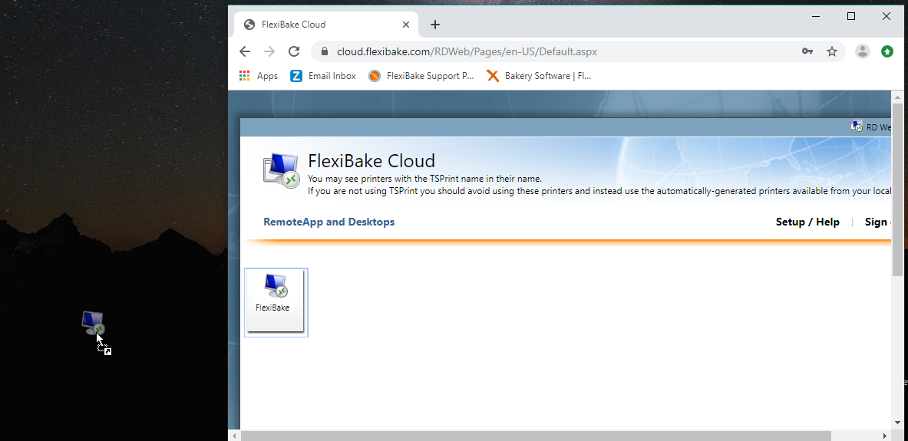This screenshot has height=441, width=908.
Task: Open the Setup / Help link
Action: tap(807, 222)
